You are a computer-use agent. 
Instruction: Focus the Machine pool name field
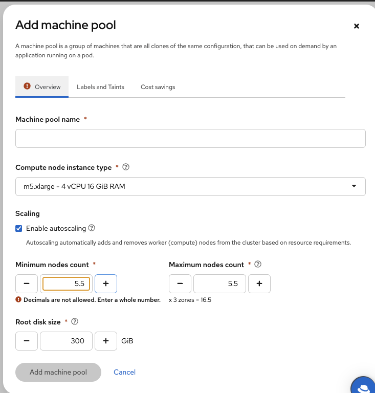coord(190,138)
